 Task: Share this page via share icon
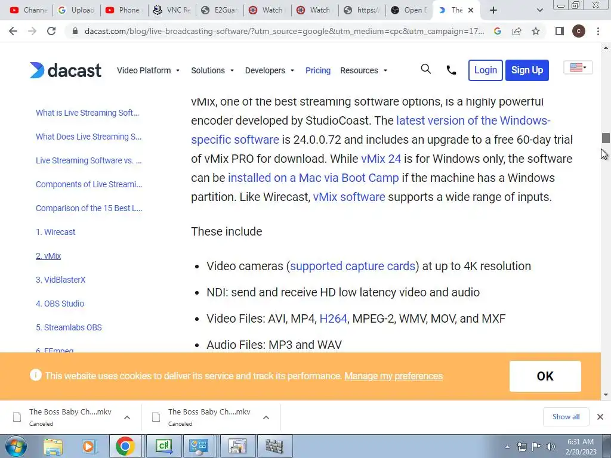[x=517, y=31]
